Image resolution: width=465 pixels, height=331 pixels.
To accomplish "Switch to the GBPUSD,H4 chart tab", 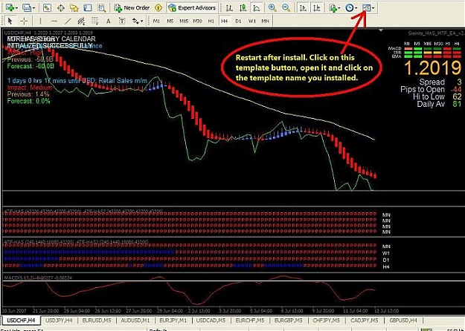I will (403, 321).
